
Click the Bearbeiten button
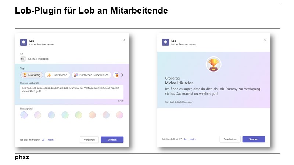click(230, 139)
